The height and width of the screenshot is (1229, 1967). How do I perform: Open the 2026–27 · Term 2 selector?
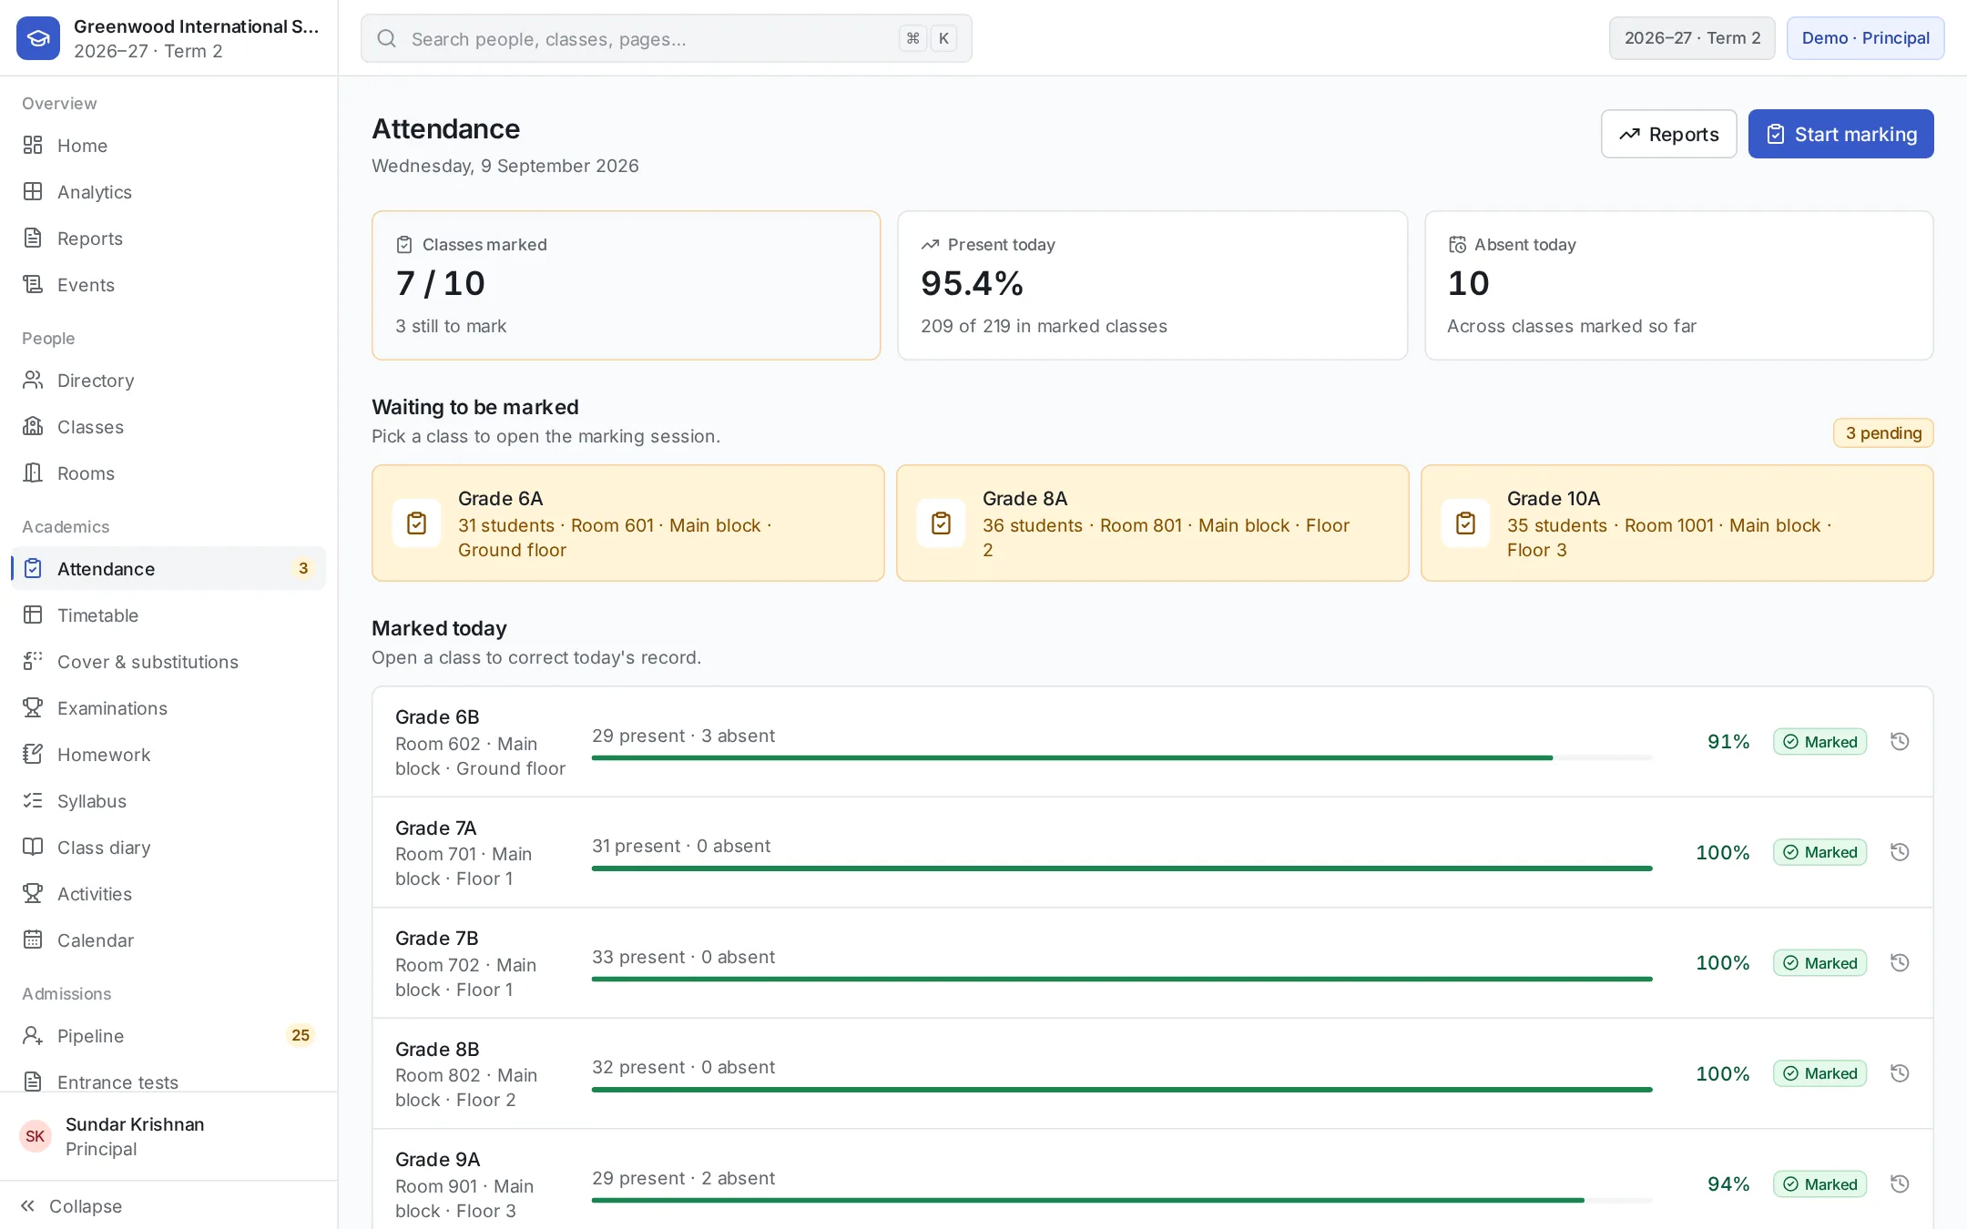(1692, 38)
